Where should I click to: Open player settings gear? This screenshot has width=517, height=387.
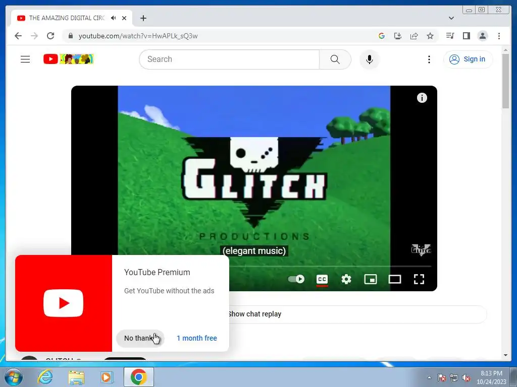tap(346, 279)
